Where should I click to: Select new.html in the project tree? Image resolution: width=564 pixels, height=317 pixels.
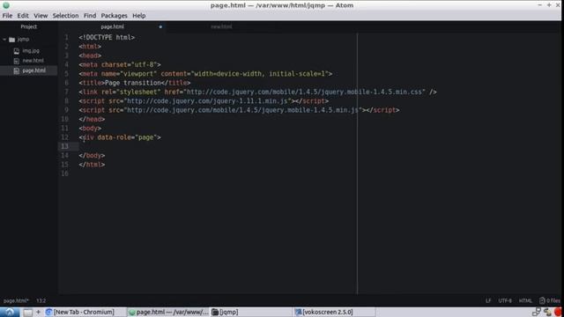click(x=33, y=61)
